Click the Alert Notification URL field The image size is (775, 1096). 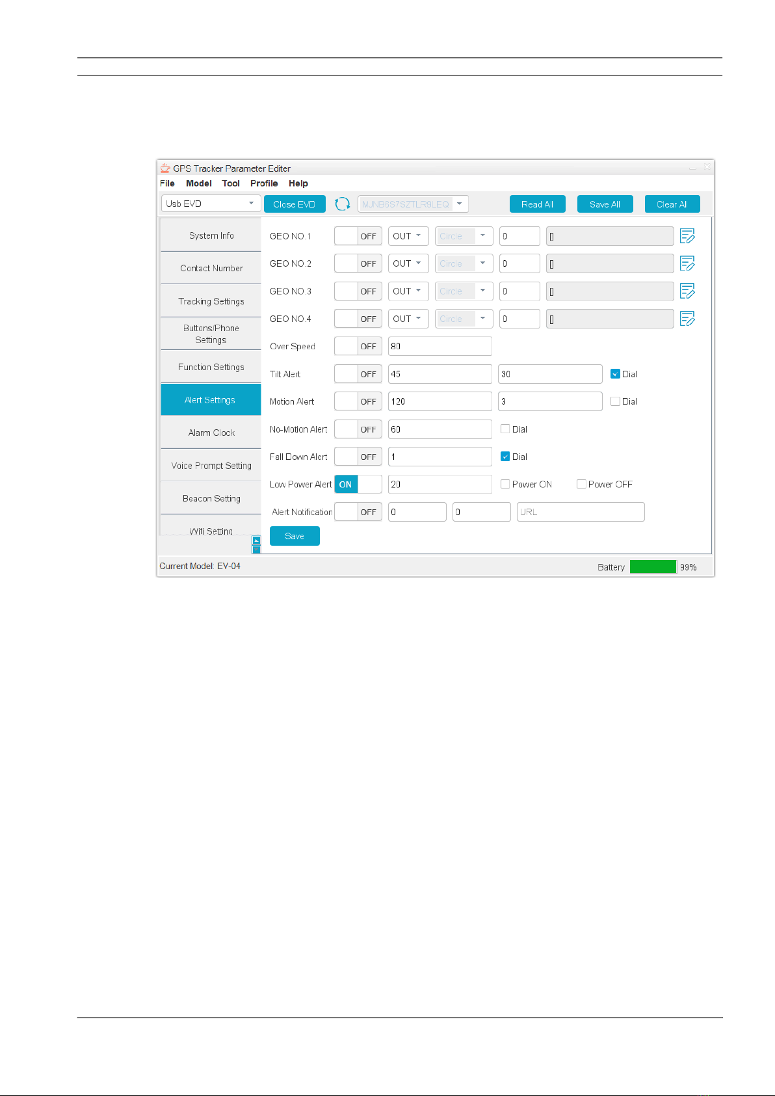(x=581, y=512)
